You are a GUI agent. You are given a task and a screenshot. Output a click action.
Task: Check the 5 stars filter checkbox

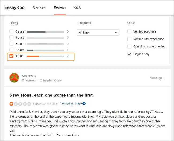[11, 31]
